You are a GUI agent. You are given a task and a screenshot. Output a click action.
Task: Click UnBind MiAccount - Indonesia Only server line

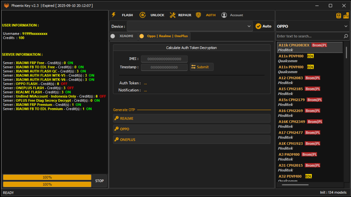click(55, 96)
